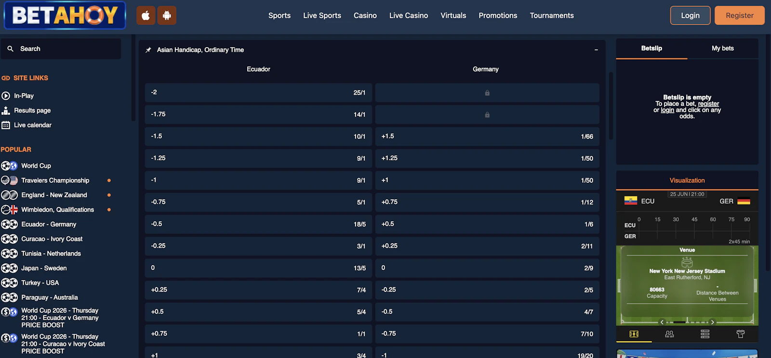
Task: Click the register link in the betslip
Action: [x=708, y=104]
